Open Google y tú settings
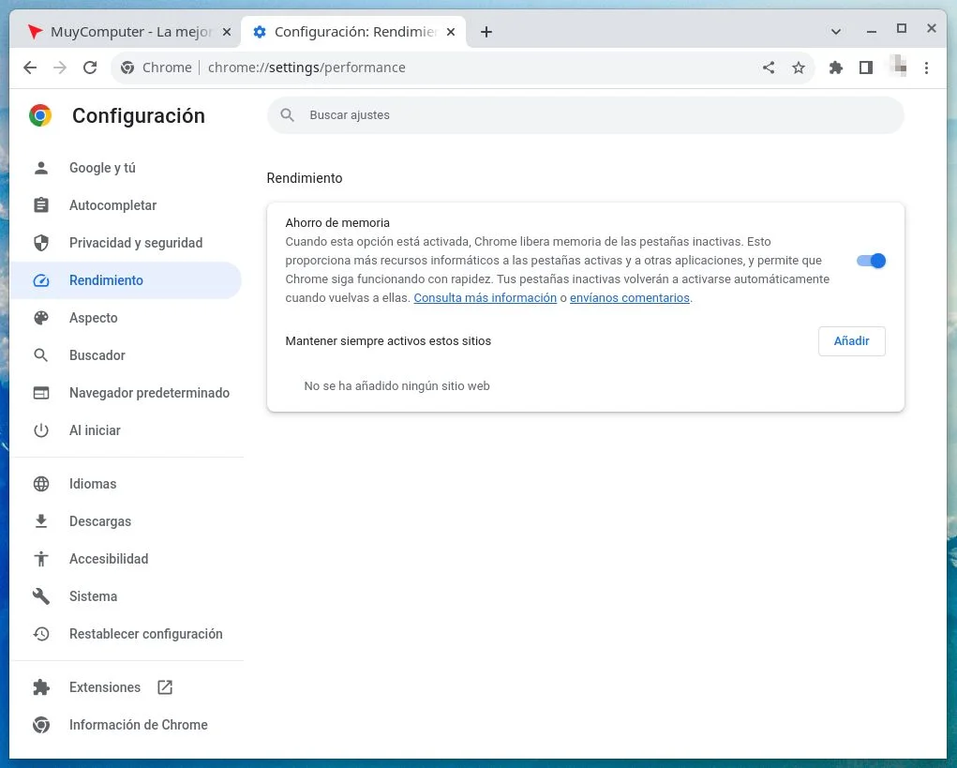 point(126,168)
